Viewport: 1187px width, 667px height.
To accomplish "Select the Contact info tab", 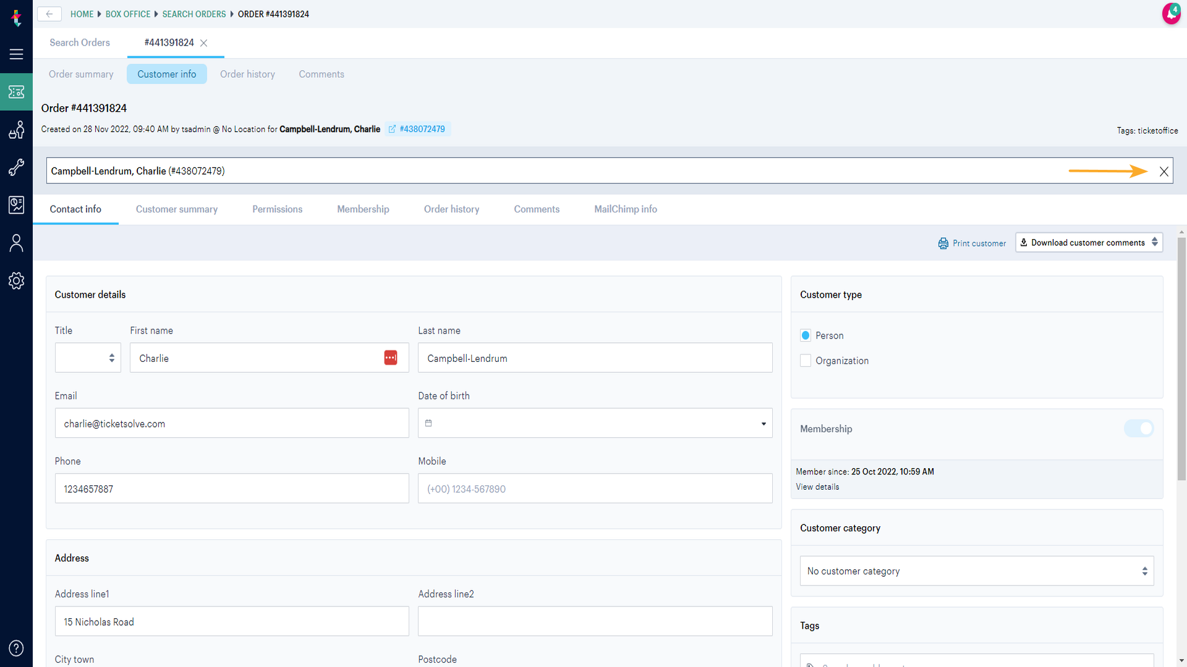I will pyautogui.click(x=75, y=209).
